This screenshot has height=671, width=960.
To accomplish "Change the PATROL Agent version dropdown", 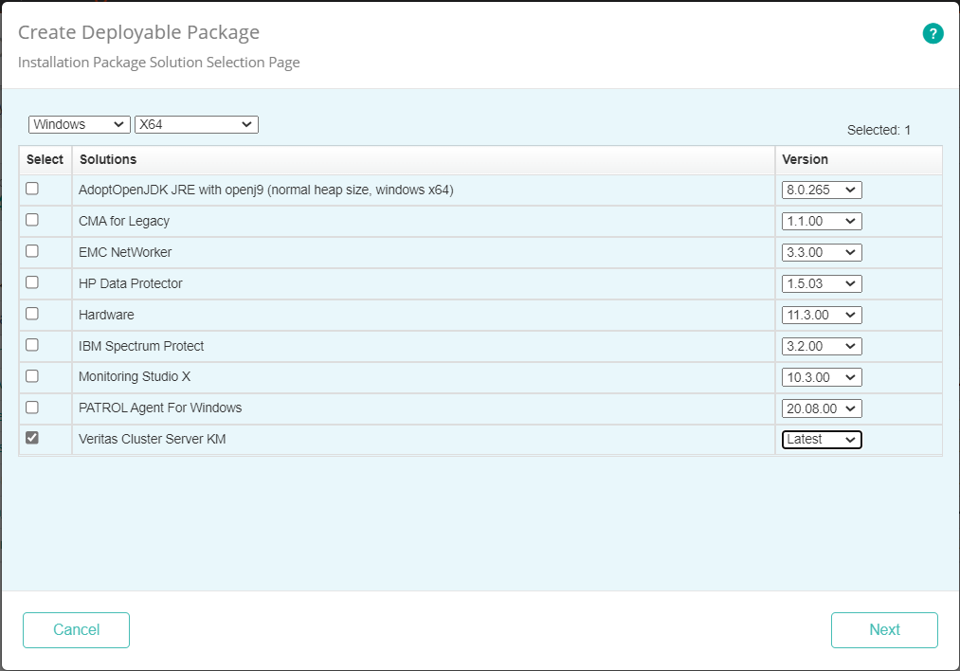I will coord(822,408).
